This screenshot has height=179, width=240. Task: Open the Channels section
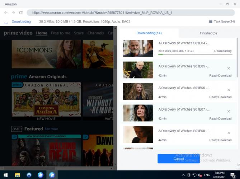[x=96, y=33]
